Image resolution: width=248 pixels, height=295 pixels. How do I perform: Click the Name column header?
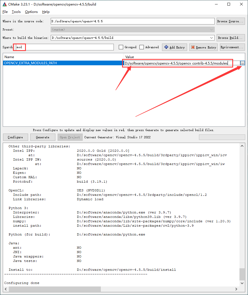click(63, 57)
